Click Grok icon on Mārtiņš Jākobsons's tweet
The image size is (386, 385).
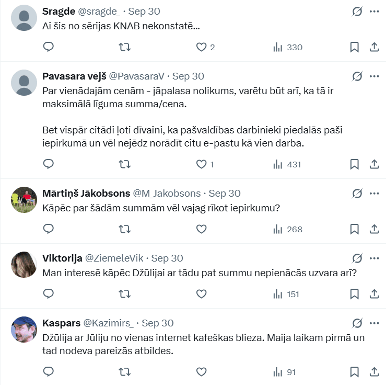(357, 194)
